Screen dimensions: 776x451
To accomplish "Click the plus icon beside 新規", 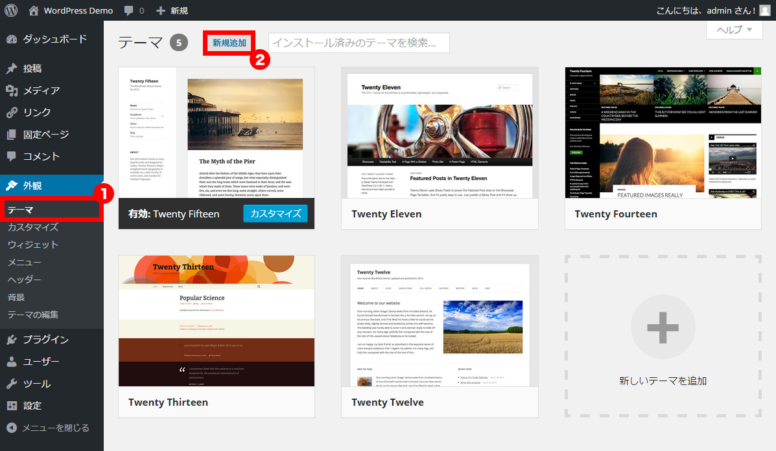I will click(160, 10).
